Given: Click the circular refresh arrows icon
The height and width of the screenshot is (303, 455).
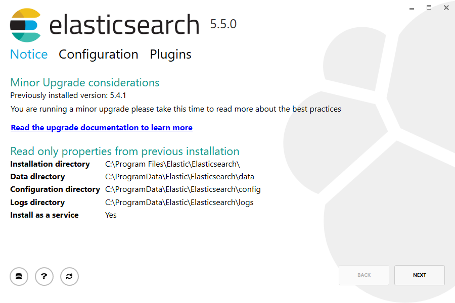Looking at the screenshot, I should tap(69, 276).
